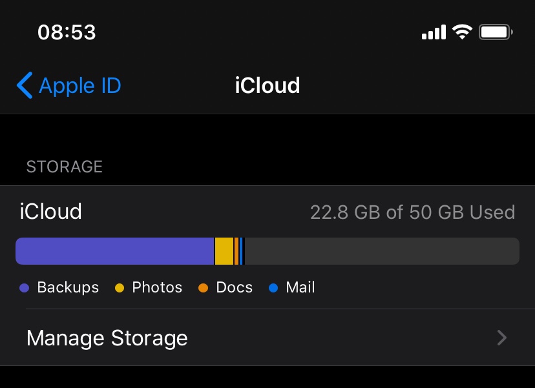
Task: Select the Photos legend label
Action: pos(157,287)
